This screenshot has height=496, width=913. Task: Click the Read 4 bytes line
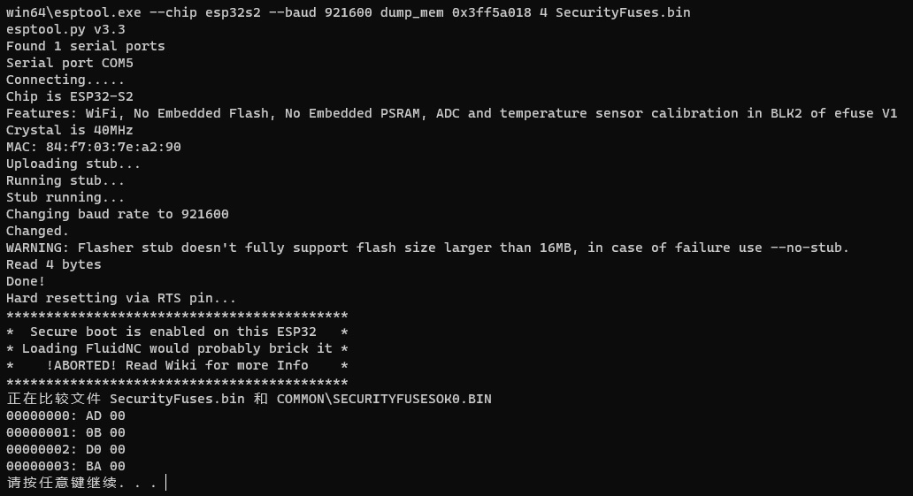(54, 264)
